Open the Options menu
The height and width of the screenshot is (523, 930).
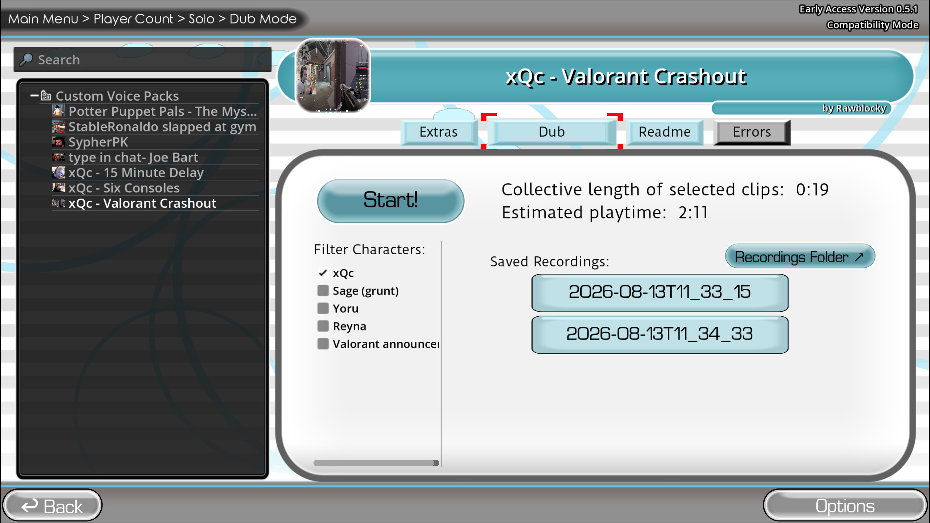pos(845,506)
